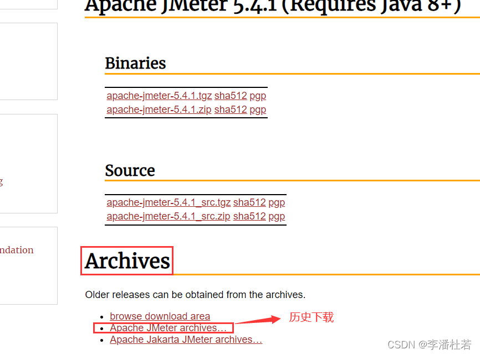Open pgp signature for the src.tgz file
The height and width of the screenshot is (355, 480).
(x=277, y=202)
